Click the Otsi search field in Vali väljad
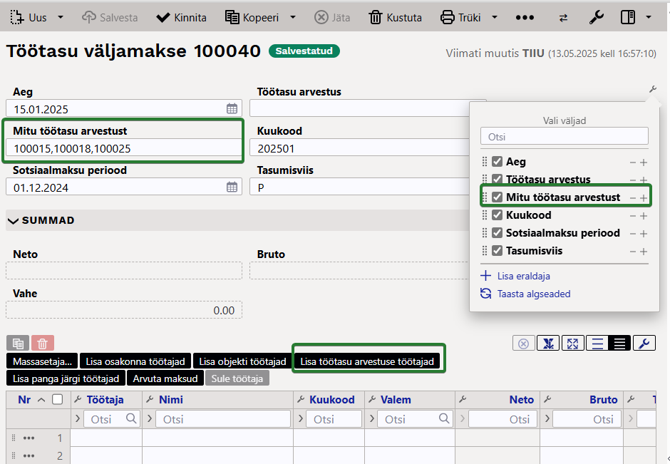Screen dimensions: 670x464 [564, 137]
